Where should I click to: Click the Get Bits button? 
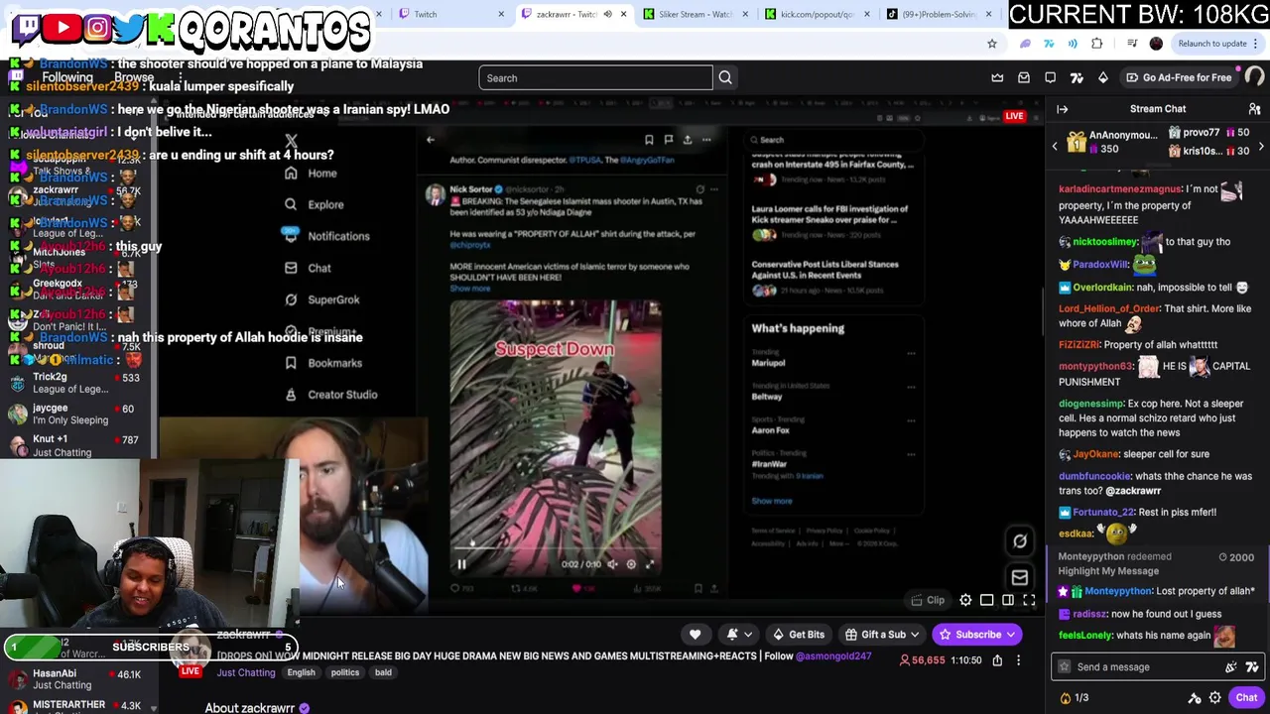tap(798, 635)
